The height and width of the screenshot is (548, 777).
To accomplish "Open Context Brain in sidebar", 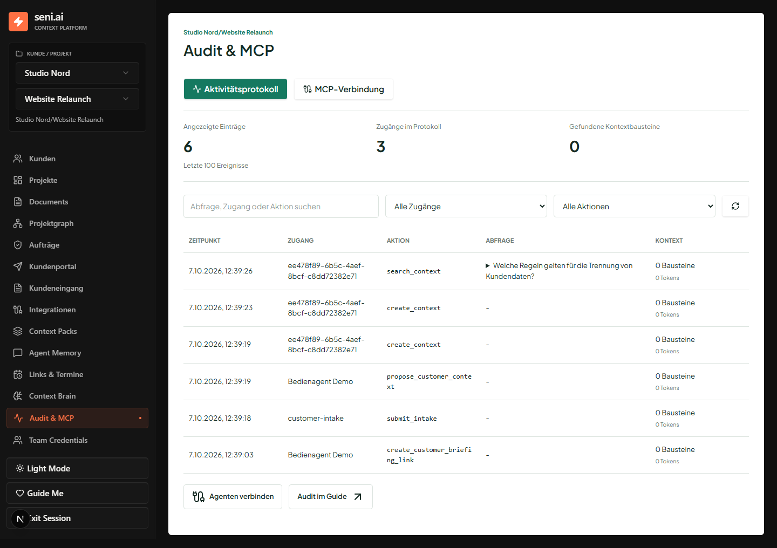I will 77,396.
